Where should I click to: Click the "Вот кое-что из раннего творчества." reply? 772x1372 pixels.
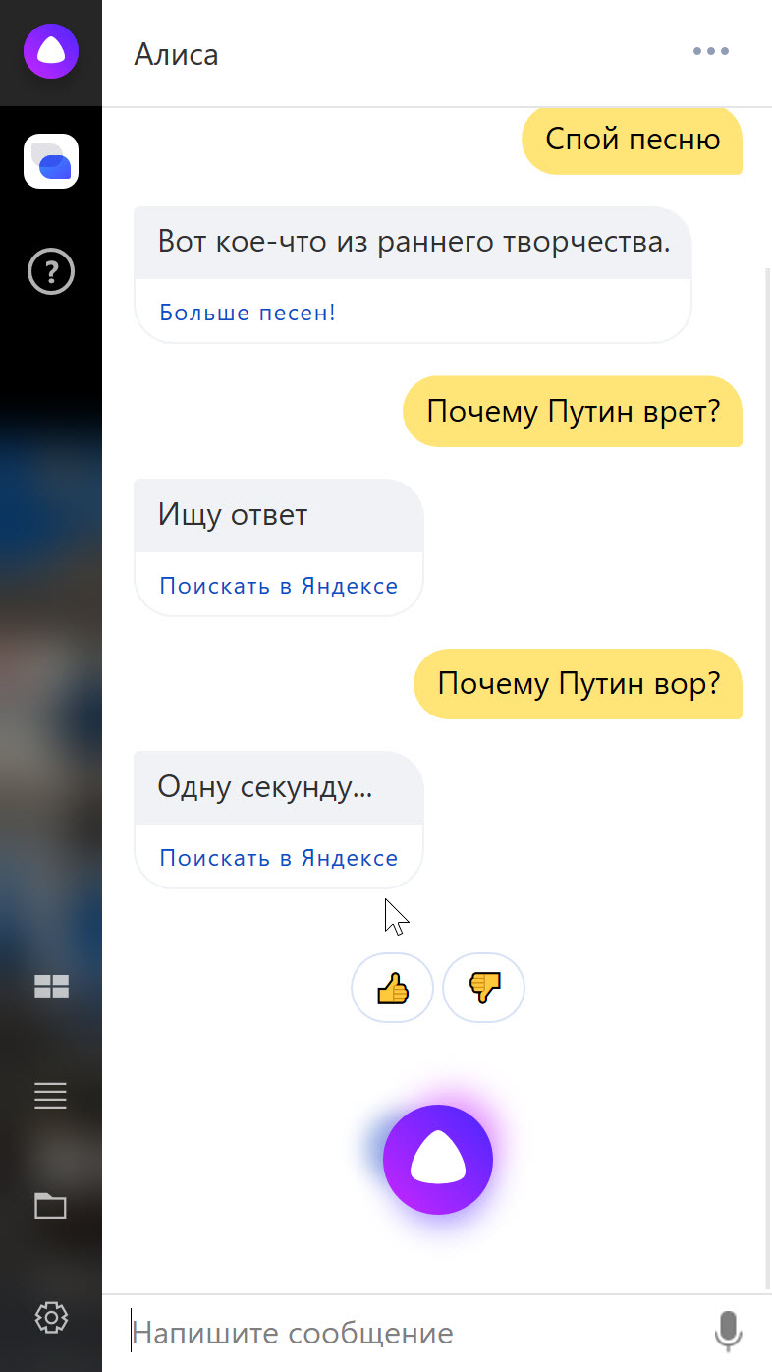[x=414, y=242]
